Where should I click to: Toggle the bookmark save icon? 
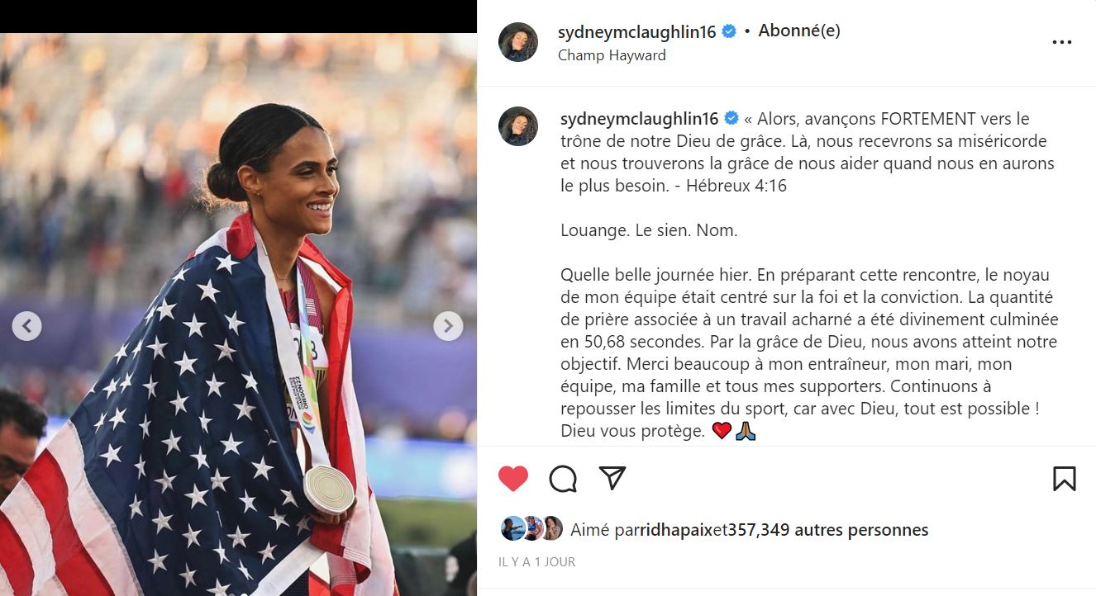[x=1065, y=479]
